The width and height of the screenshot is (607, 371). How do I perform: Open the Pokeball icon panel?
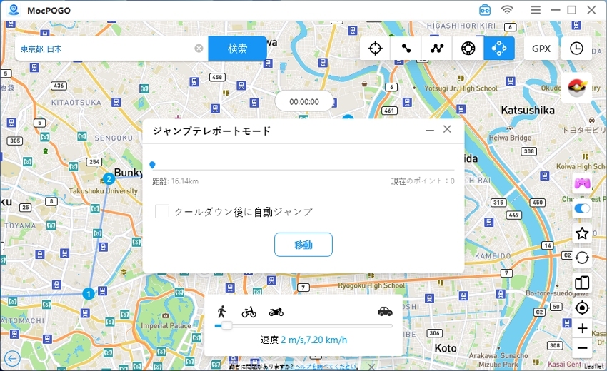[x=577, y=88]
